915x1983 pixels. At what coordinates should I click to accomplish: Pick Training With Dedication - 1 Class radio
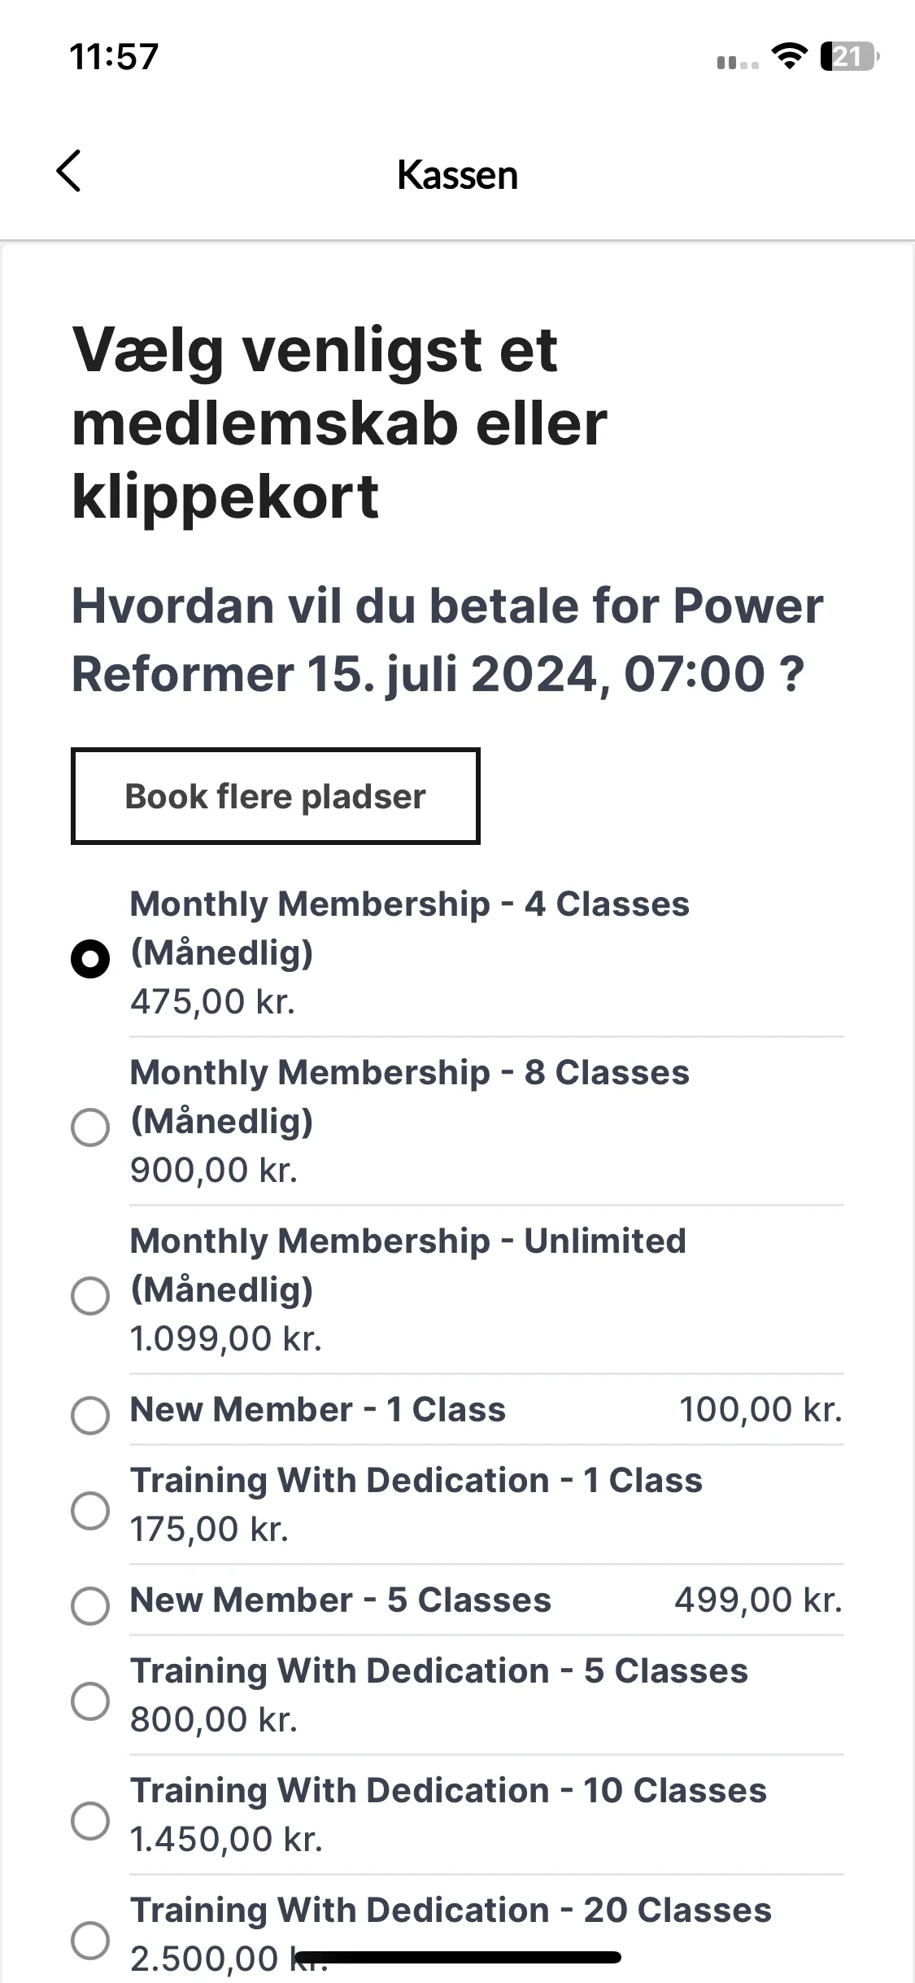pyautogui.click(x=90, y=1510)
